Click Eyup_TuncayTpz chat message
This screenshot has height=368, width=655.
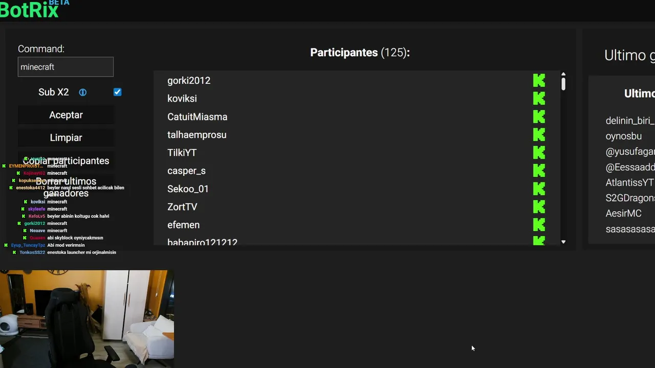(x=45, y=245)
